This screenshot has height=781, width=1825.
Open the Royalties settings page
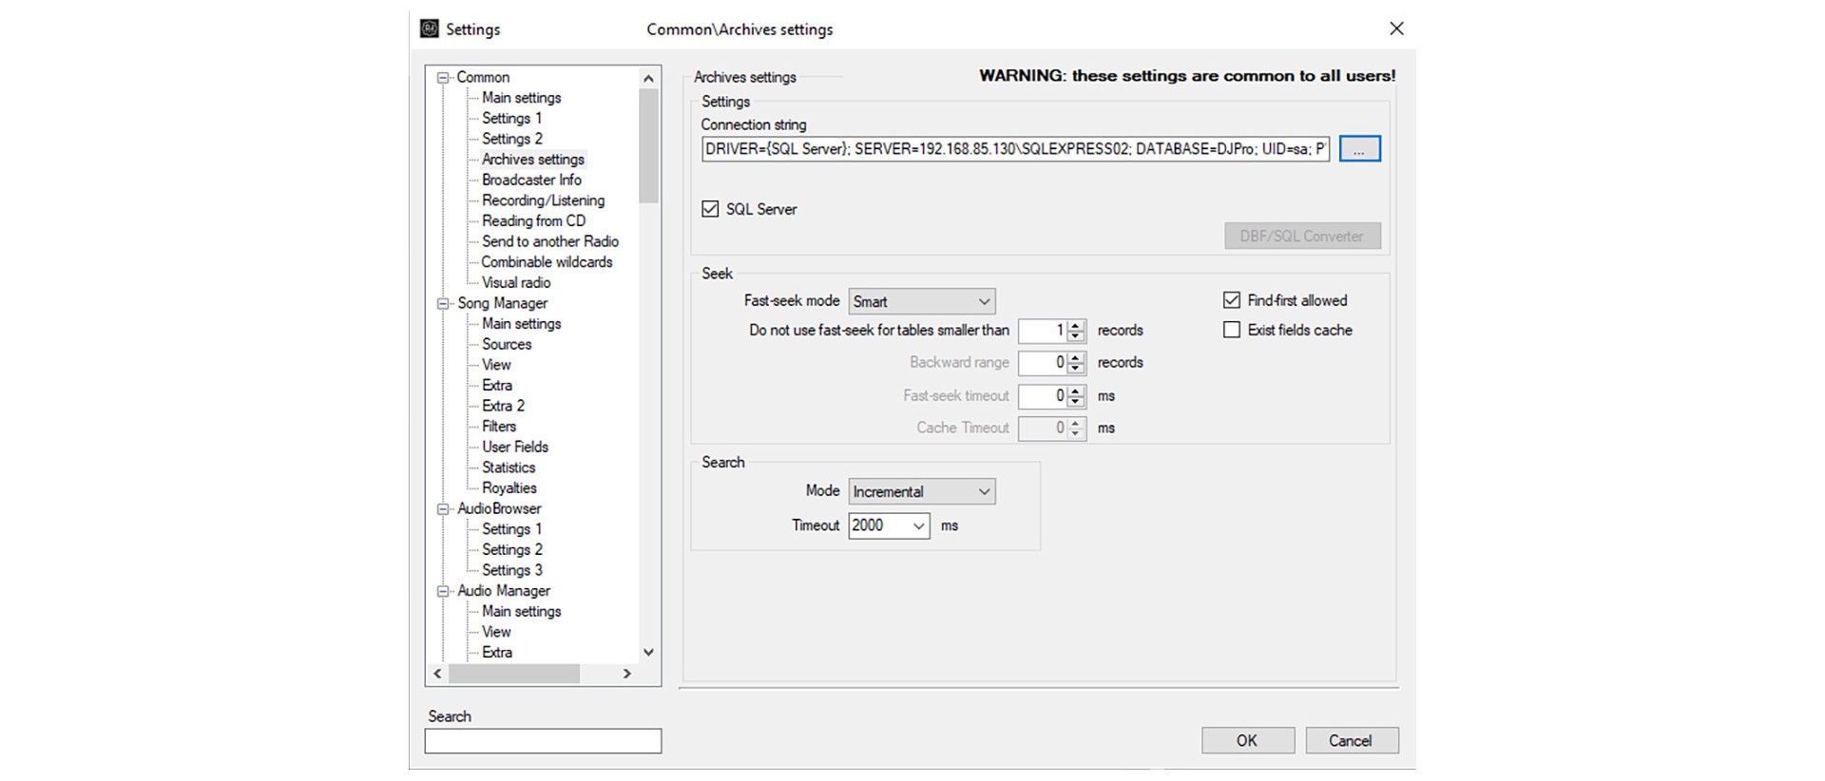509,487
